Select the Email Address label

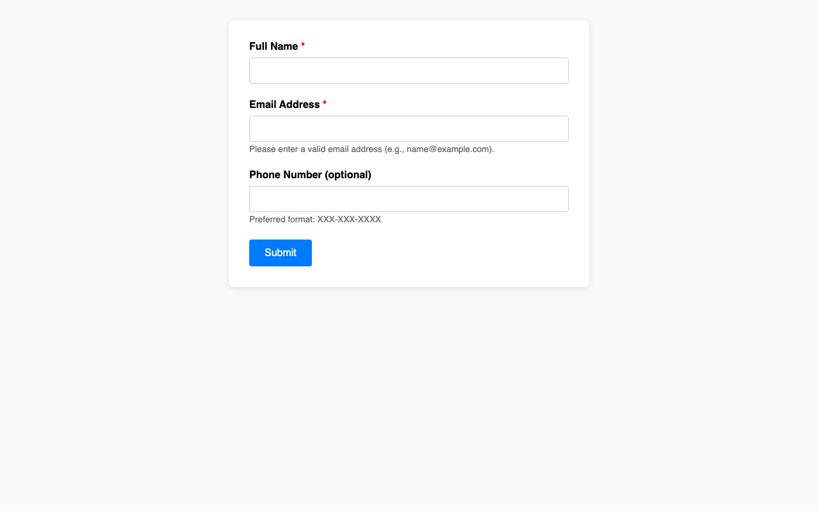[284, 104]
